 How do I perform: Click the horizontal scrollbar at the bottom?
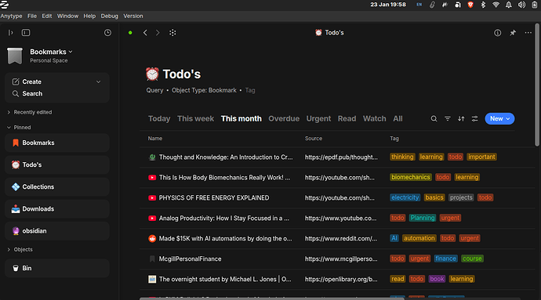tap(272, 298)
